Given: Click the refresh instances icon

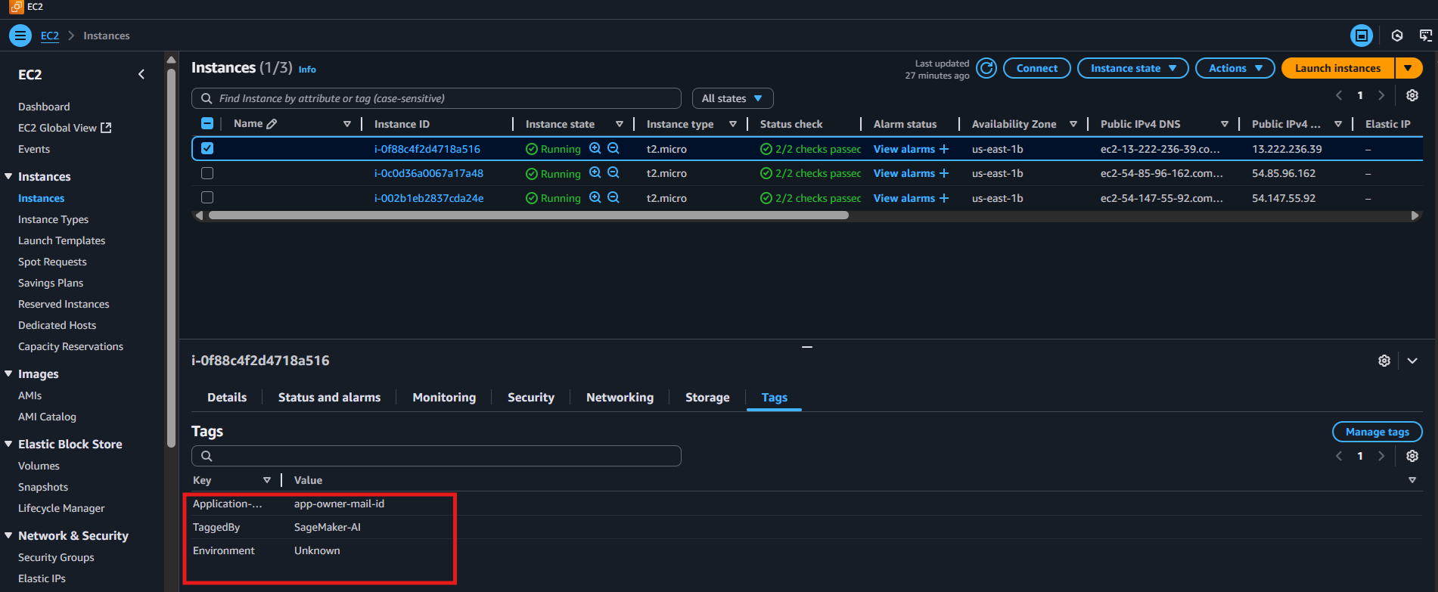Looking at the screenshot, I should pyautogui.click(x=986, y=68).
